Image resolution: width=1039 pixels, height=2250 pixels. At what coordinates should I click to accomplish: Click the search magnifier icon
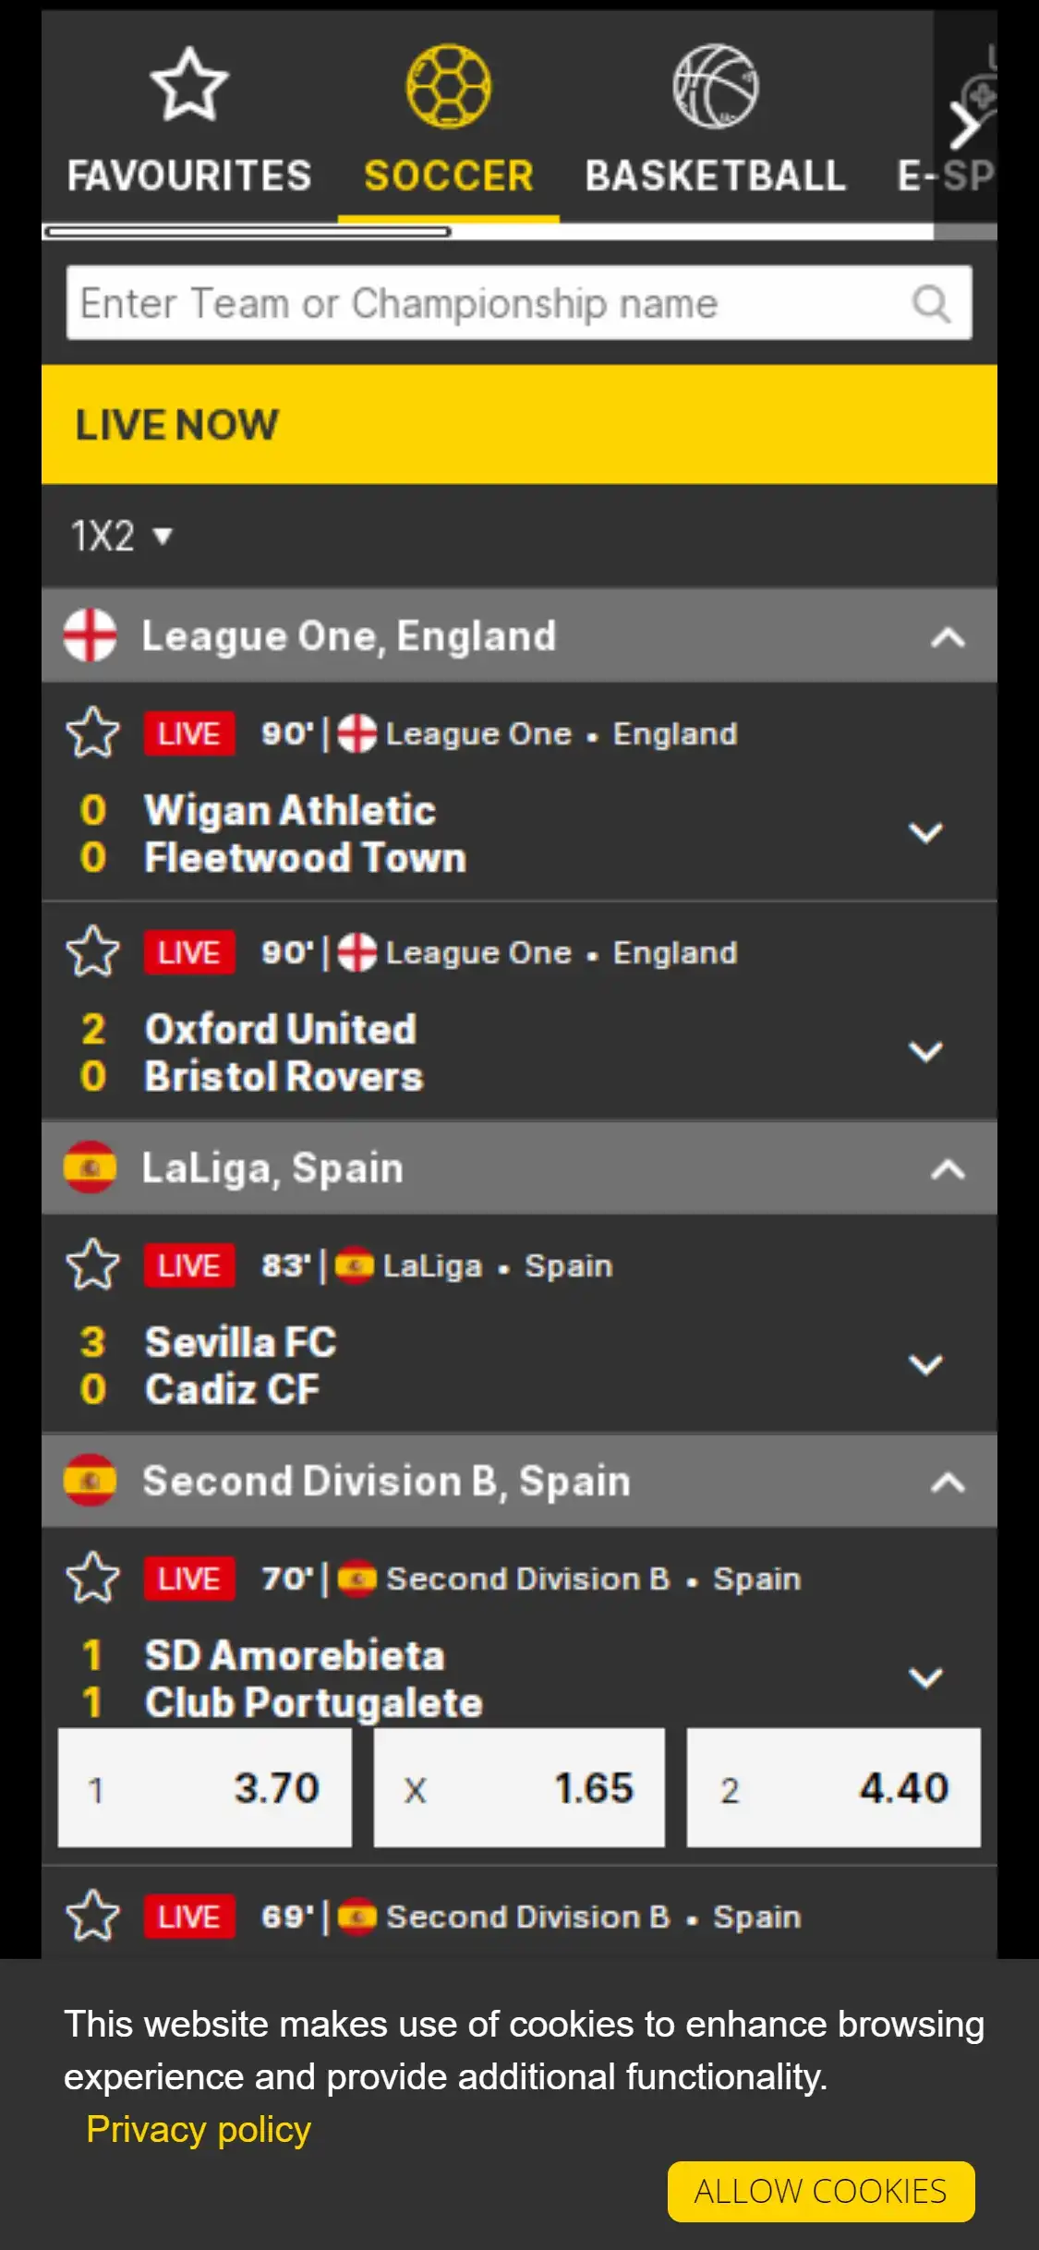tap(930, 303)
